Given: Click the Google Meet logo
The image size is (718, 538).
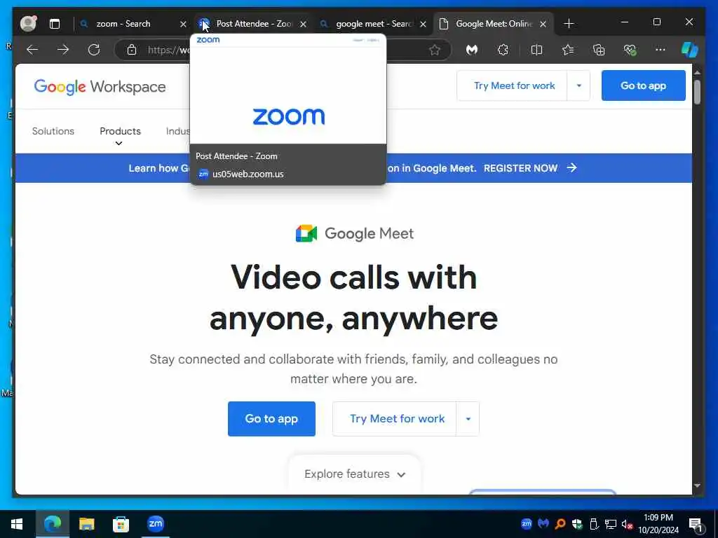Looking at the screenshot, I should point(354,233).
